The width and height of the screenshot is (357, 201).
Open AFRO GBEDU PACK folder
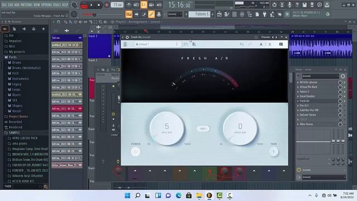tap(25, 138)
